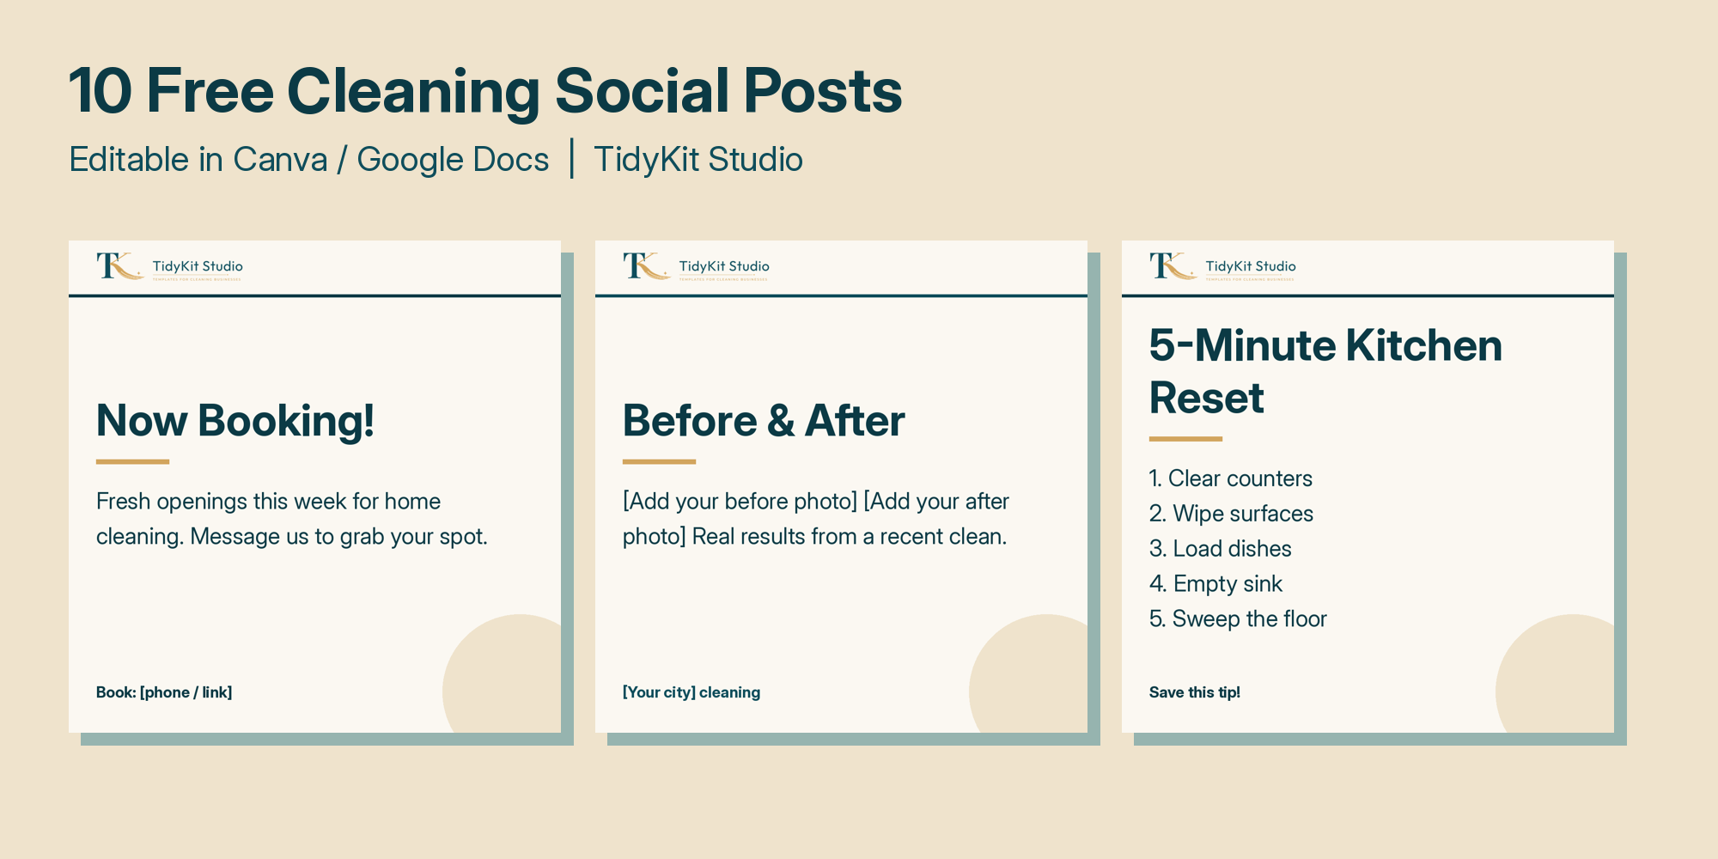Image resolution: width=1718 pixels, height=859 pixels.
Task: Click 'TidyKit Studio' label on Before & After card
Action: pyautogui.click(x=724, y=266)
